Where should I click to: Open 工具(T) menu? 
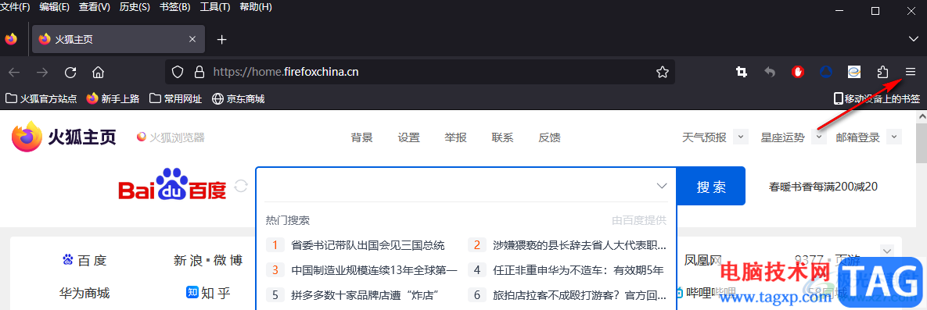pos(215,7)
